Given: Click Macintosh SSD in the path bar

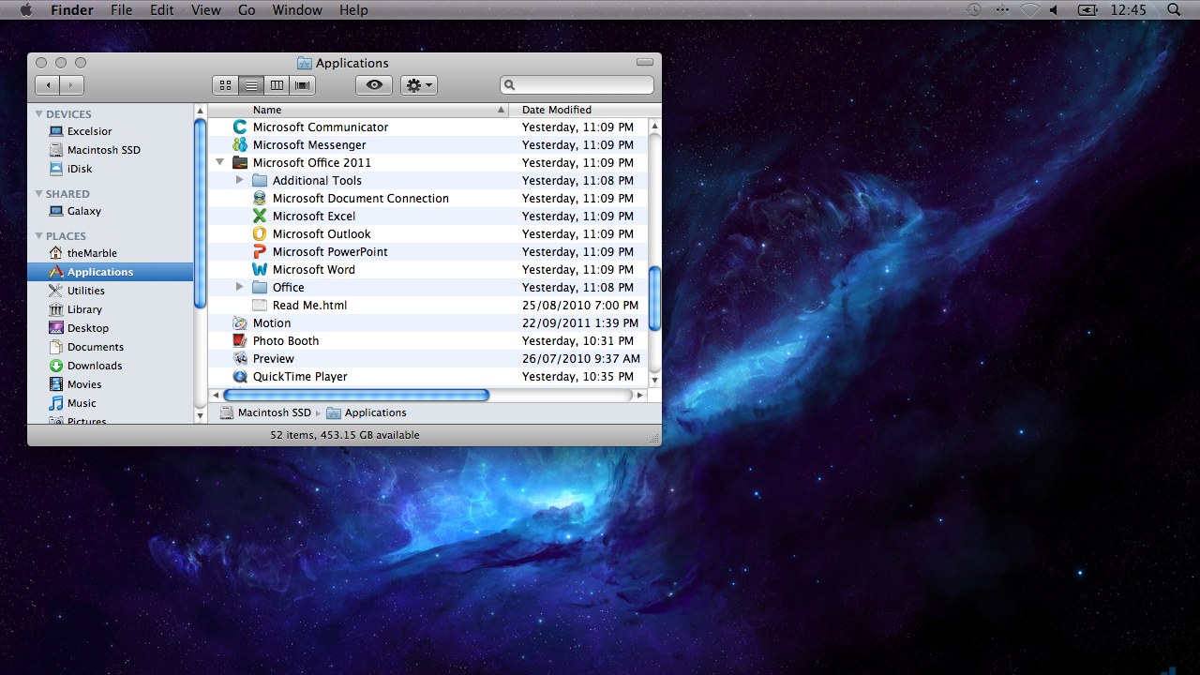Looking at the screenshot, I should click(266, 412).
